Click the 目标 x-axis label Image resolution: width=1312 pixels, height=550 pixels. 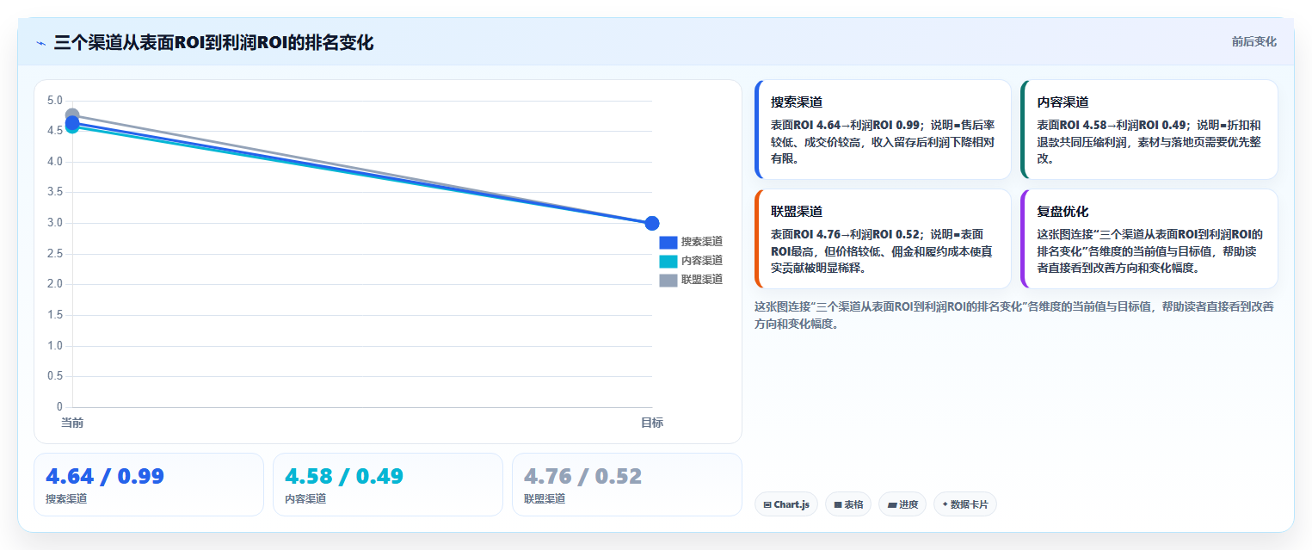click(652, 423)
